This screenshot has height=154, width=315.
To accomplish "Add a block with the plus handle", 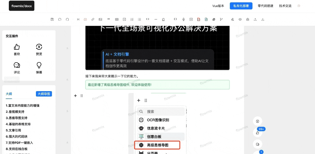I will click(75, 96).
